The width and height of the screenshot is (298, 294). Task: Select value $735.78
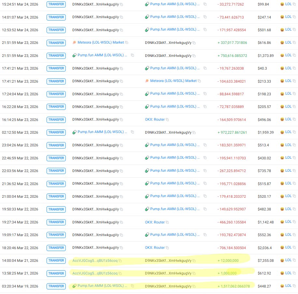pyautogui.click(x=264, y=171)
